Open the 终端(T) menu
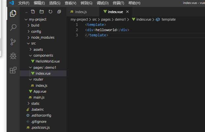Image resolution: width=205 pixels, height=132 pixels. [x=118, y=3]
